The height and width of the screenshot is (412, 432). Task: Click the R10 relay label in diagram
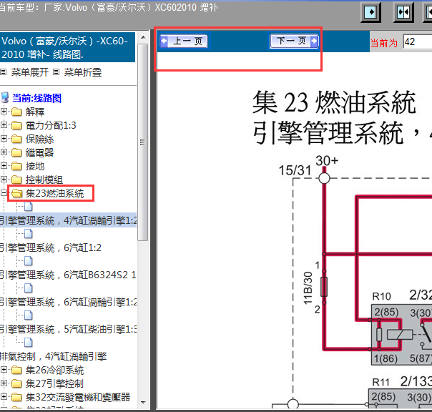382,296
